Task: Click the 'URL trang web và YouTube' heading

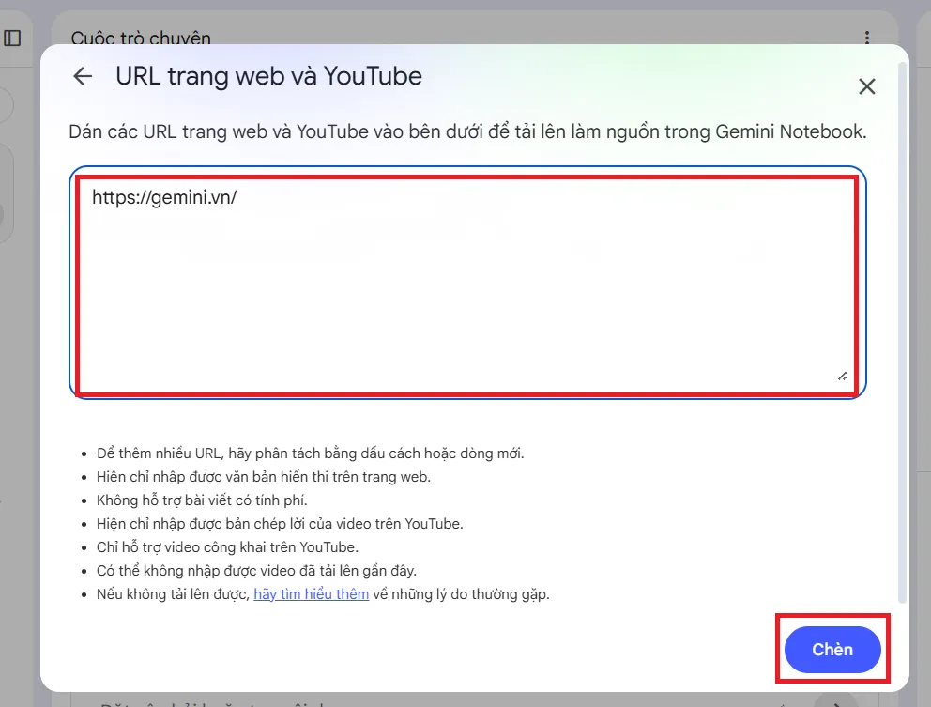Action: 268,76
